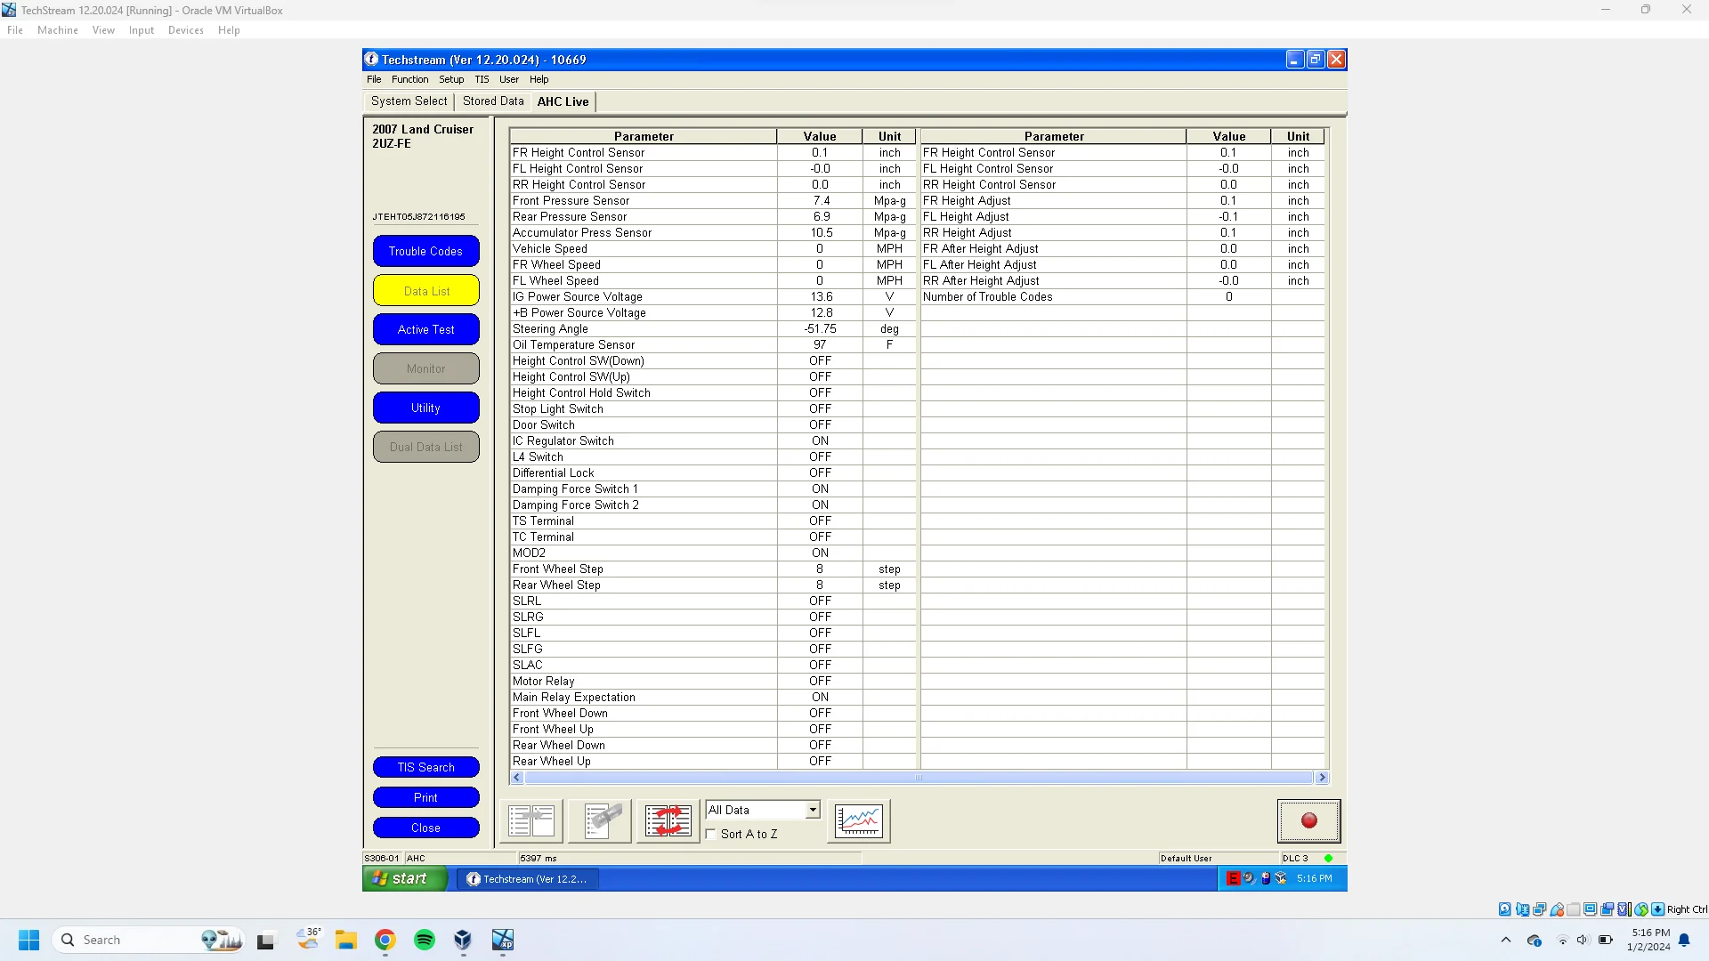Click the XP start button
1709x961 pixels.
click(x=405, y=878)
